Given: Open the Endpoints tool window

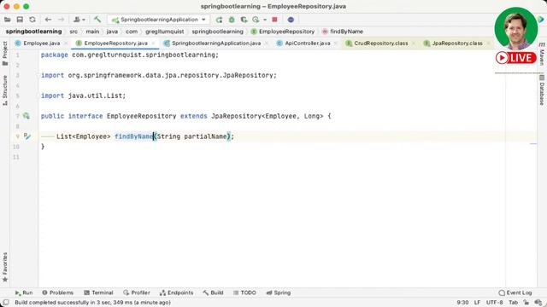Looking at the screenshot, I should (x=177, y=293).
